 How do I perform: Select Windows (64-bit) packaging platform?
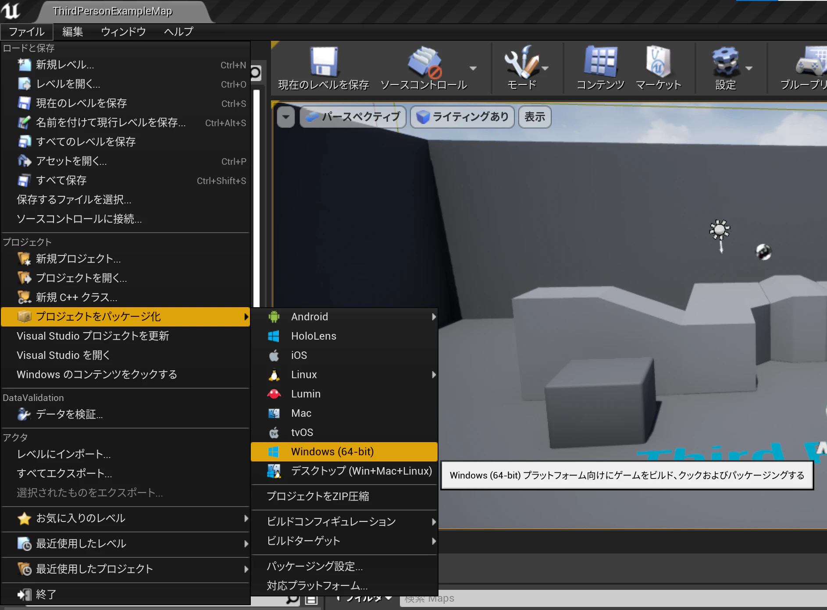click(x=344, y=452)
